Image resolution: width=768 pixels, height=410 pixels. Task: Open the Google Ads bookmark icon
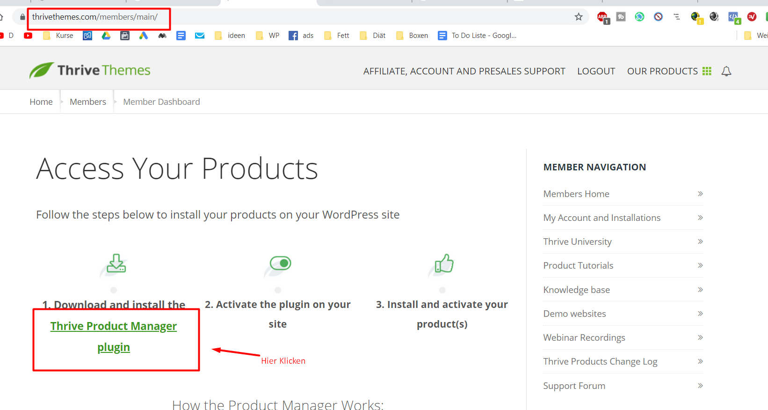(x=144, y=36)
